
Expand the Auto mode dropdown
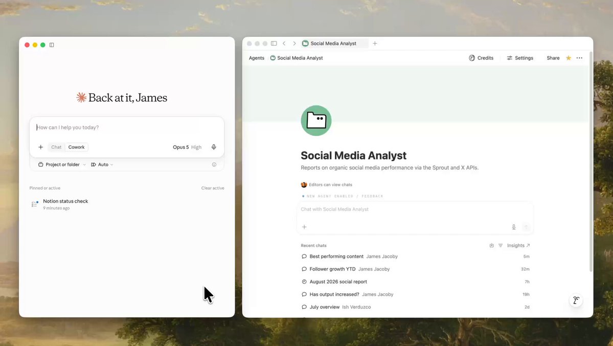102,165
